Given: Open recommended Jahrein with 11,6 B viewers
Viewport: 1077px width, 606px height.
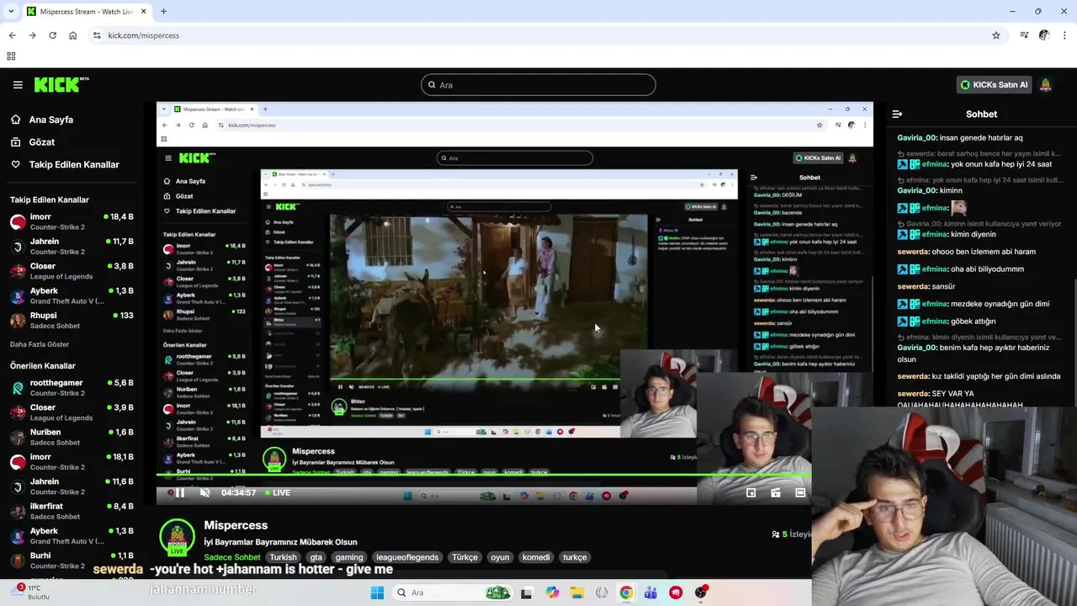Looking at the screenshot, I should point(72,486).
